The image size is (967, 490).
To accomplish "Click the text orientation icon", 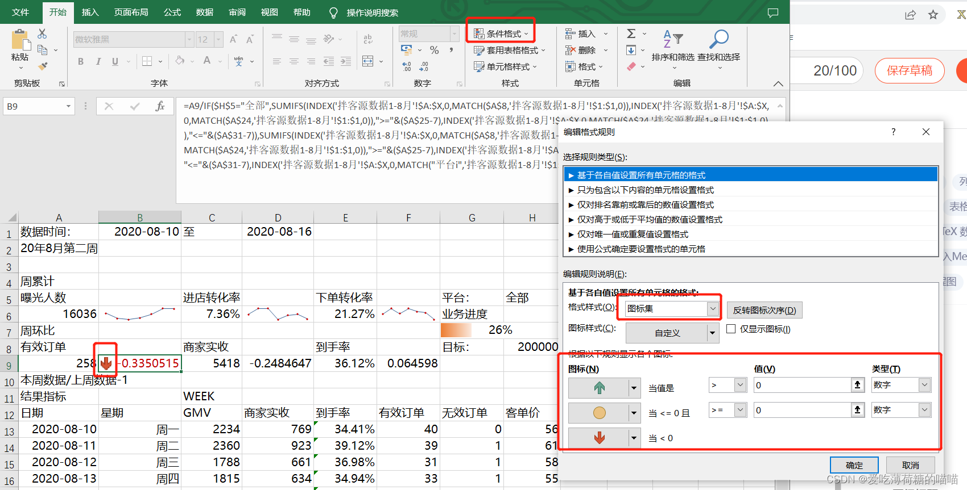I will coord(329,39).
